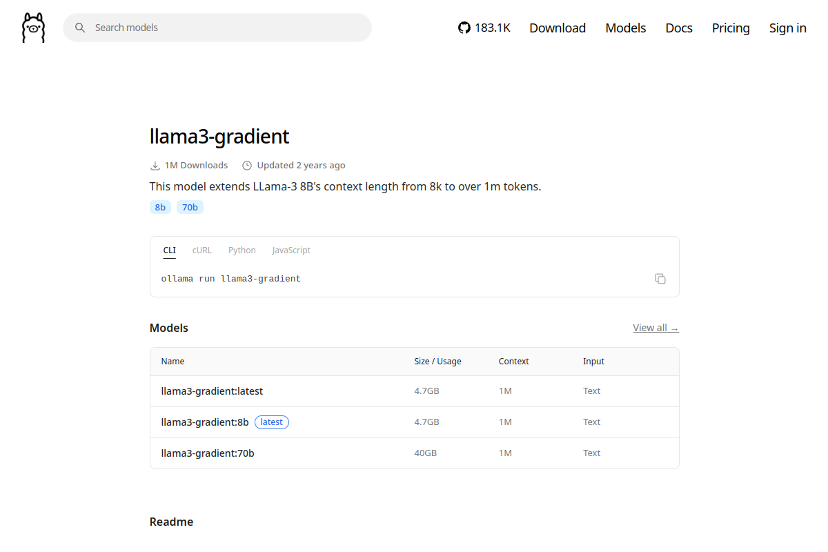
Task: Click the downloads arrow icon
Action: (155, 166)
